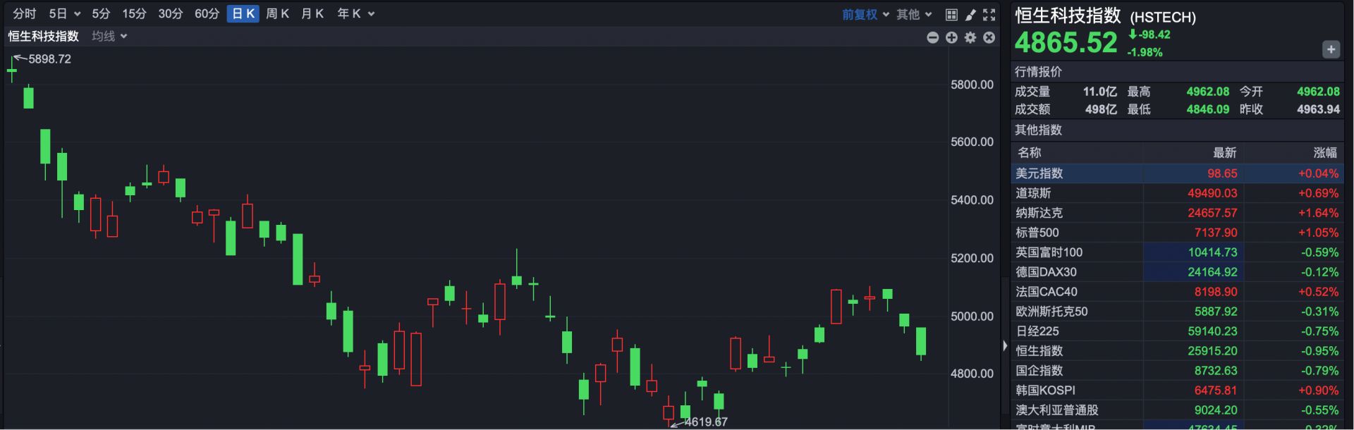
Task: Select the 标普500 index row
Action: (x=1177, y=233)
